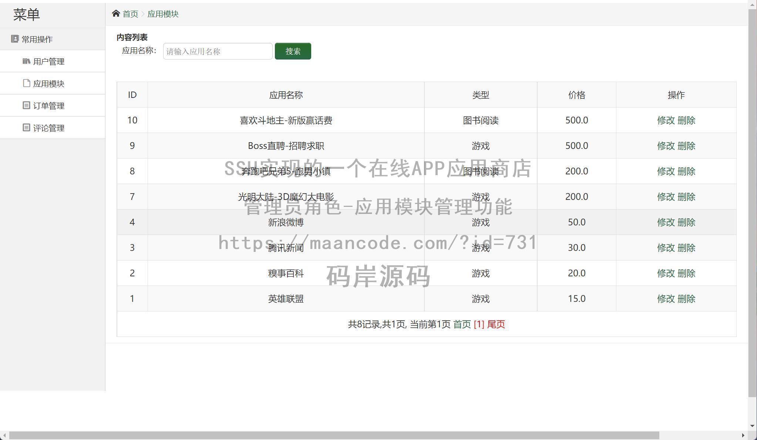Viewport: 757px width, 440px height.
Task: Select the Boss直聘-招聘求职 name cell
Action: point(286,146)
